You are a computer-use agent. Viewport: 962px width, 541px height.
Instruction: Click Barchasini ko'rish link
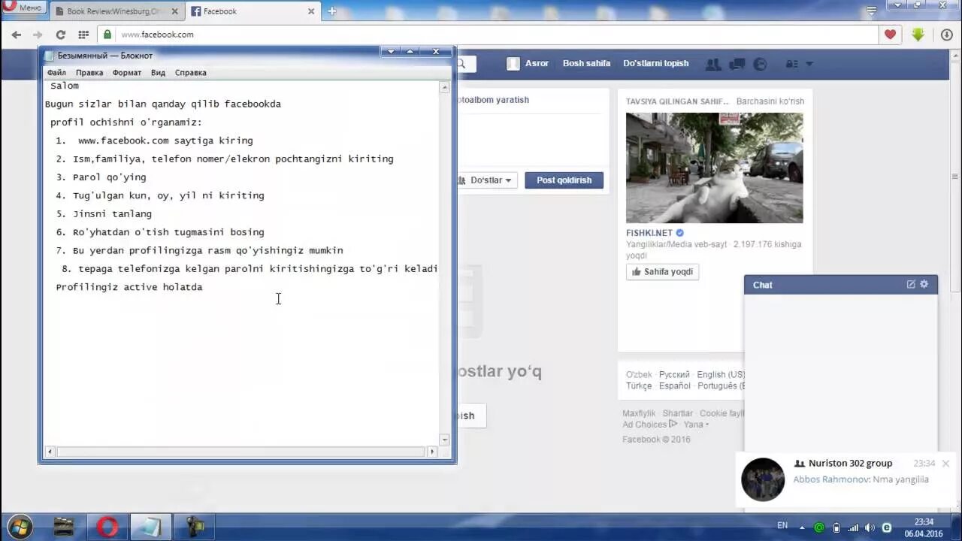tap(770, 101)
